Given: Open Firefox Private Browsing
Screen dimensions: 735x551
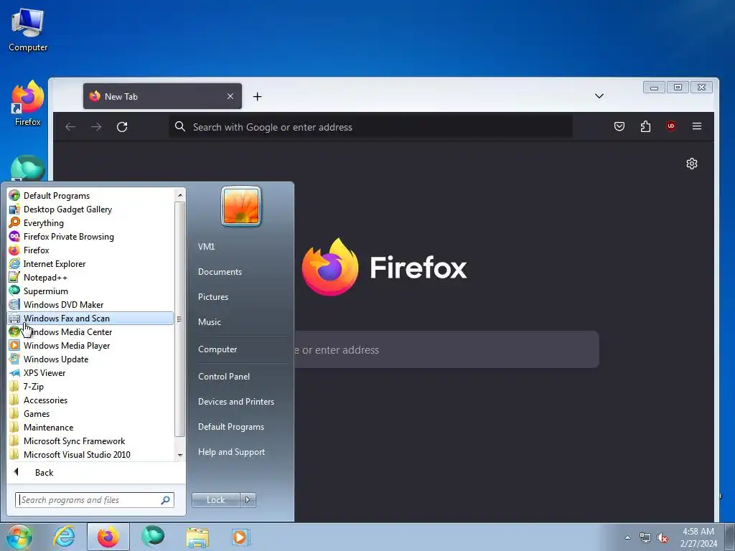Looking at the screenshot, I should pyautogui.click(x=90, y=236).
